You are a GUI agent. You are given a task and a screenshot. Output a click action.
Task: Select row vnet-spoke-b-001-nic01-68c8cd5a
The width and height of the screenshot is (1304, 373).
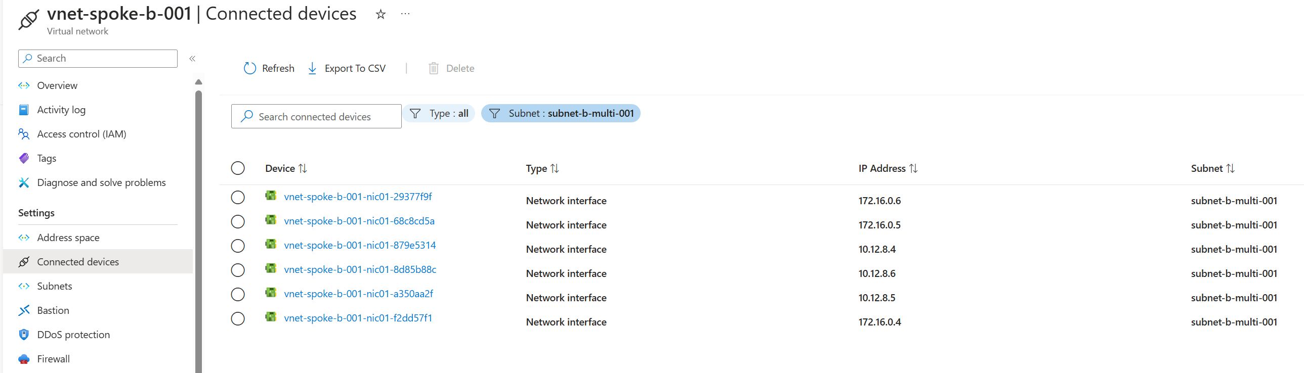pyautogui.click(x=238, y=221)
